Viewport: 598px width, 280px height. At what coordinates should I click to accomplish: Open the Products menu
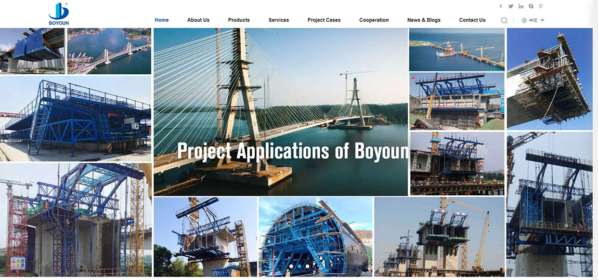(239, 20)
